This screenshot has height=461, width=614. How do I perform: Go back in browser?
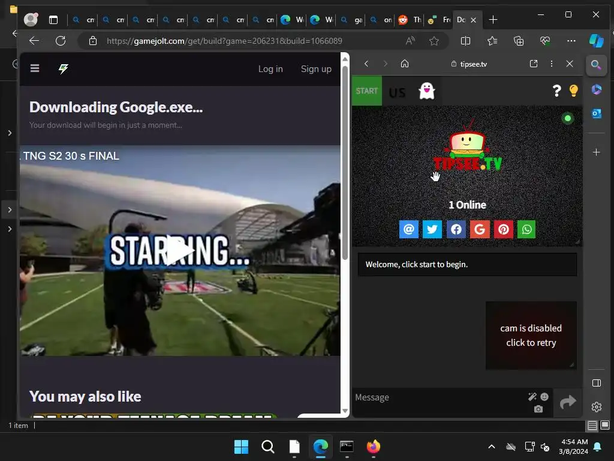tap(34, 41)
